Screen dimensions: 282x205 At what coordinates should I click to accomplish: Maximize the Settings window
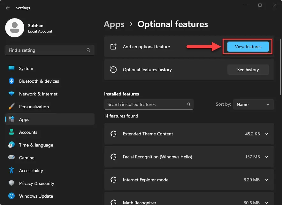click(260, 5)
